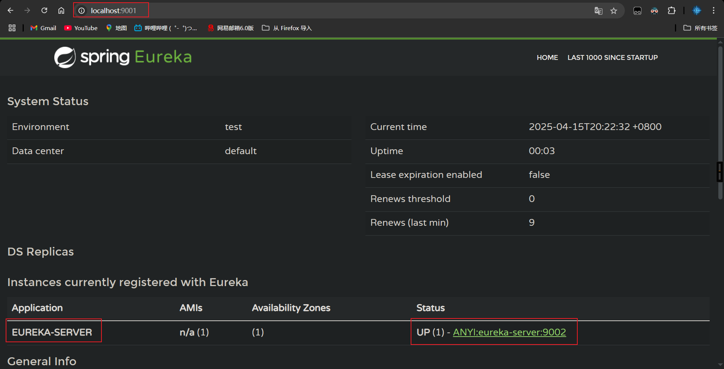The height and width of the screenshot is (369, 724).
Task: Open the YouTube bookmark
Action: [81, 28]
